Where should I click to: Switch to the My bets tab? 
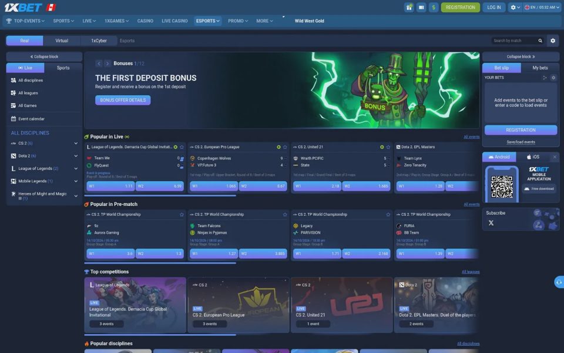pos(540,68)
